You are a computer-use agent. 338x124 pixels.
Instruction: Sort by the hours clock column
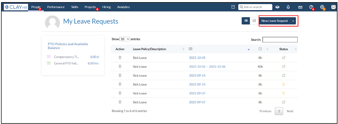[x=260, y=49]
